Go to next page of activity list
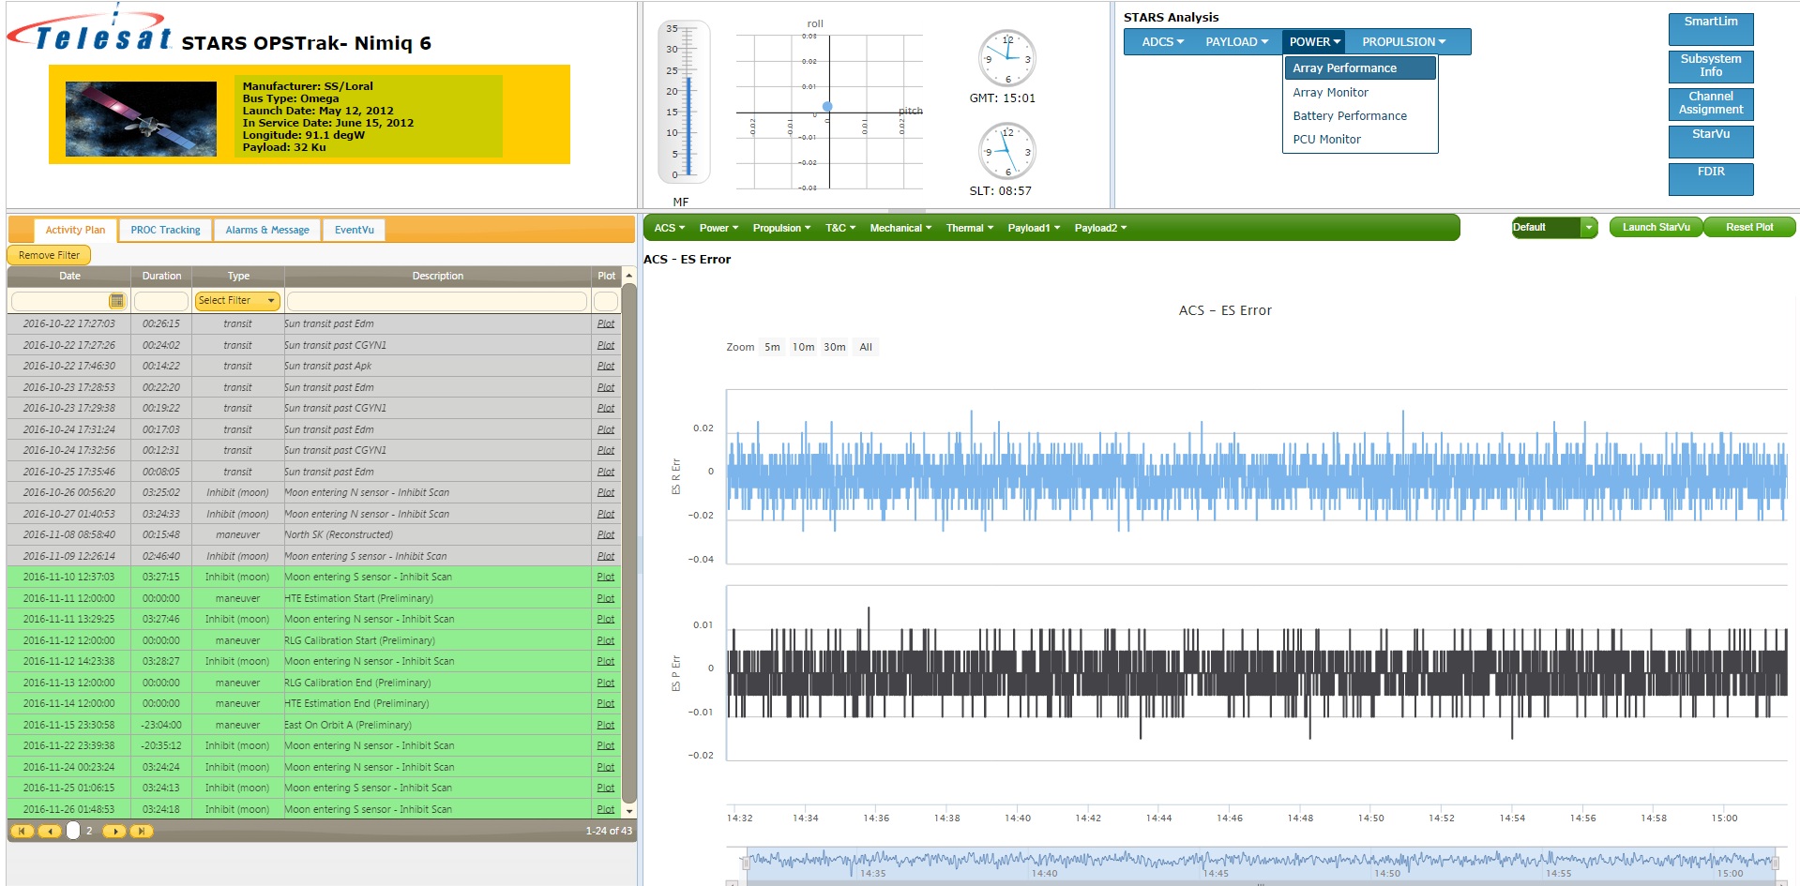 (114, 831)
